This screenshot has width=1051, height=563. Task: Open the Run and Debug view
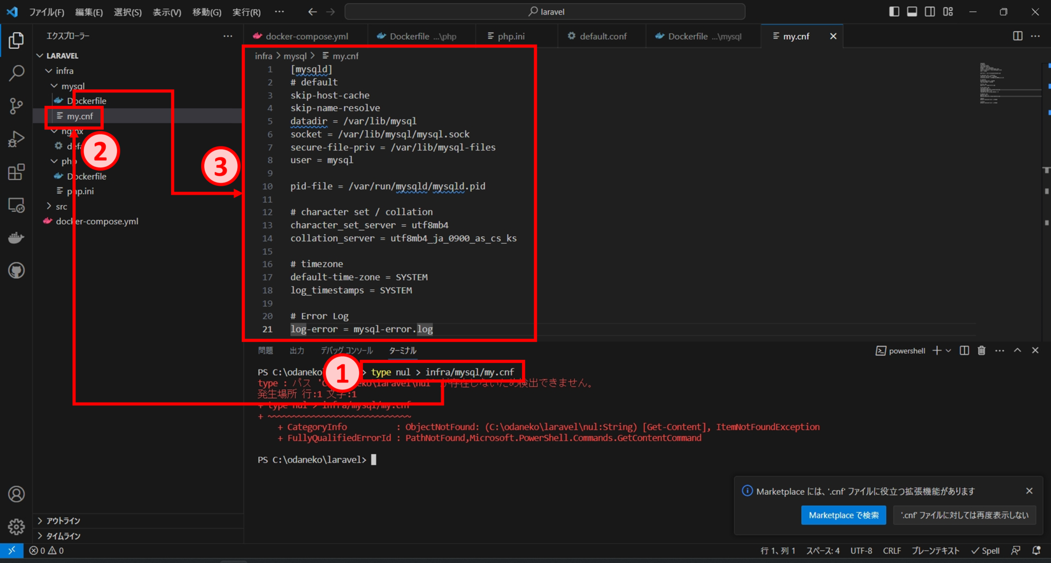16,139
